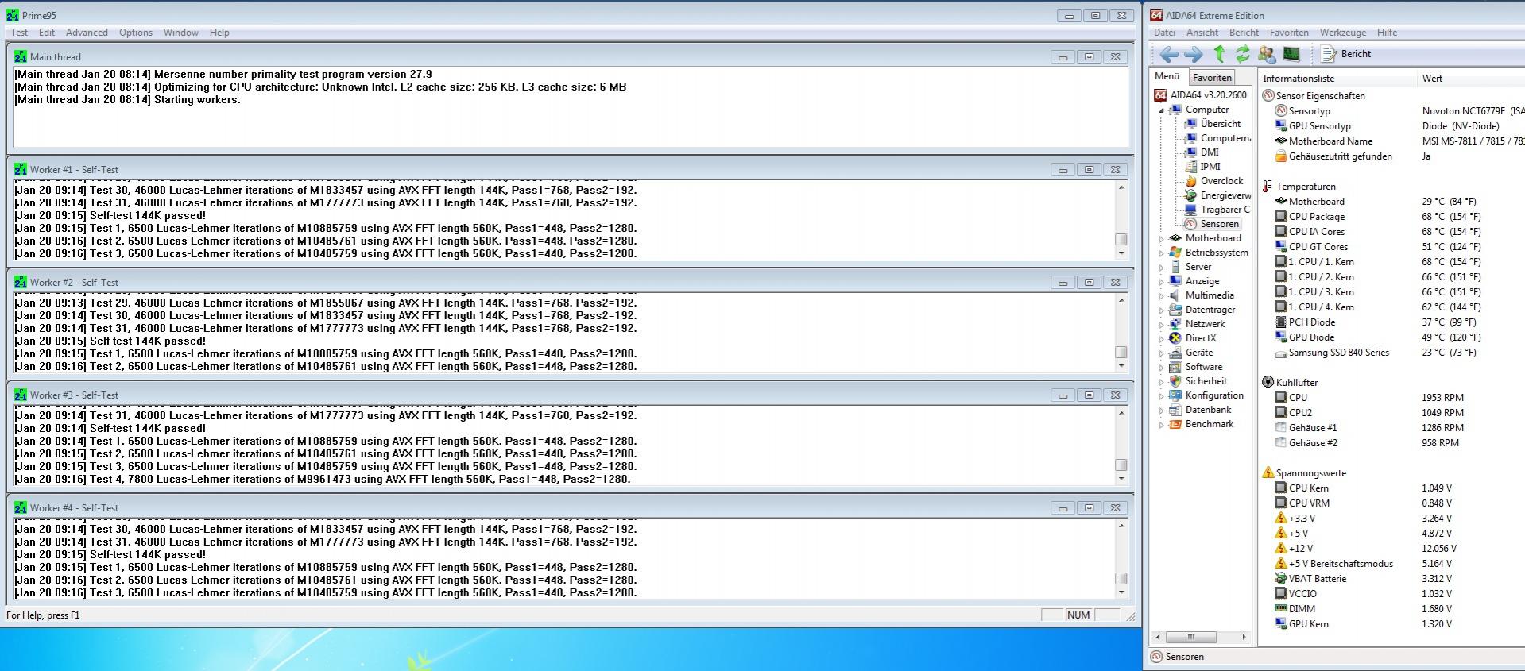Select DMI in the Computer tree
Image resolution: width=1525 pixels, height=671 pixels.
click(1209, 152)
